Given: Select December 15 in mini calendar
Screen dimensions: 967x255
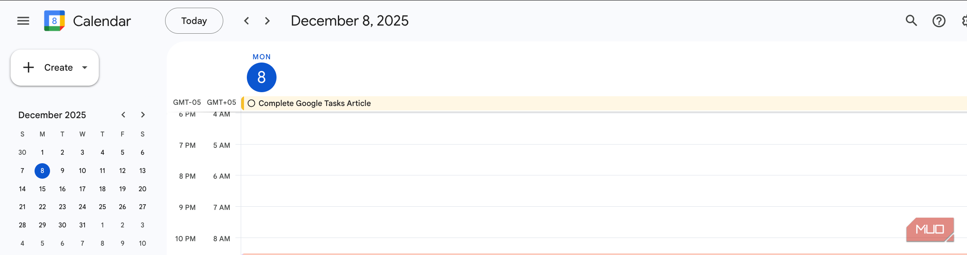Looking at the screenshot, I should coord(42,189).
